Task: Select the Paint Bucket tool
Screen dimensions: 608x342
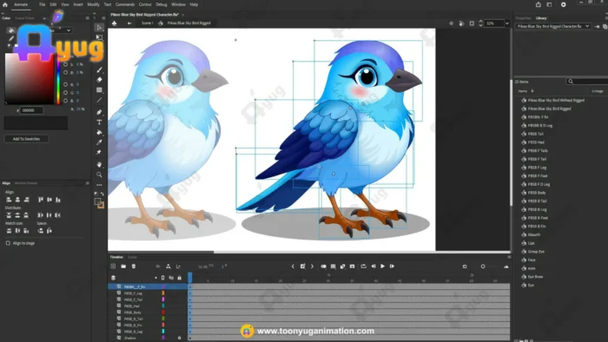Action: coord(99,133)
